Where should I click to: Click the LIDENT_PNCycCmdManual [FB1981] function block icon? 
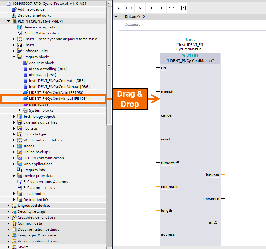pos(25,98)
